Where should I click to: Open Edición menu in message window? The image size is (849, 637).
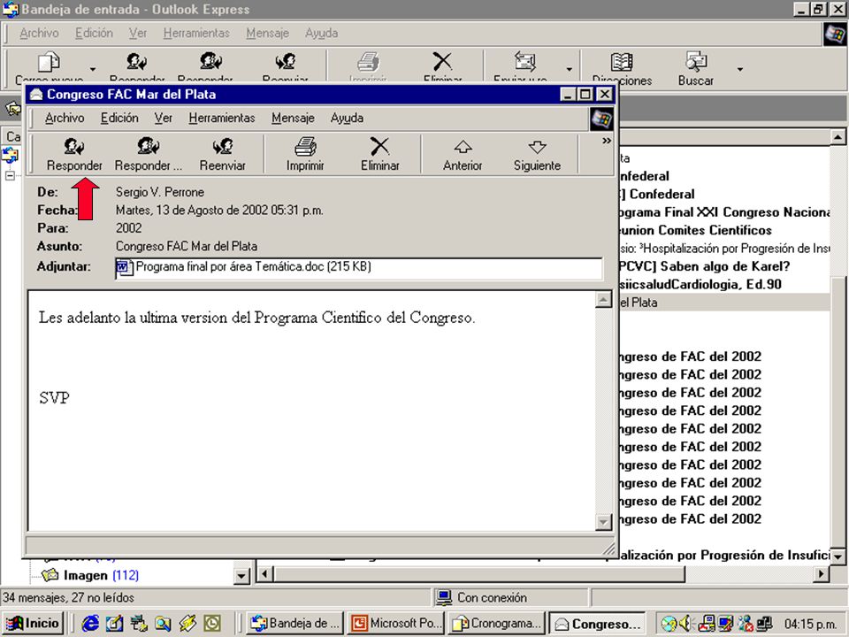coord(119,118)
